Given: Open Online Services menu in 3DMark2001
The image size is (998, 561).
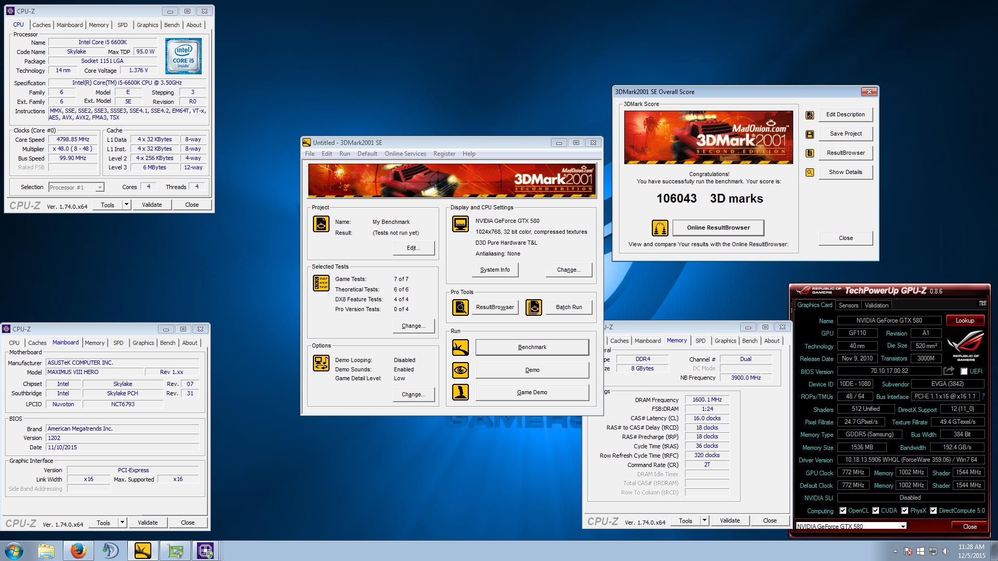Looking at the screenshot, I should coord(405,154).
